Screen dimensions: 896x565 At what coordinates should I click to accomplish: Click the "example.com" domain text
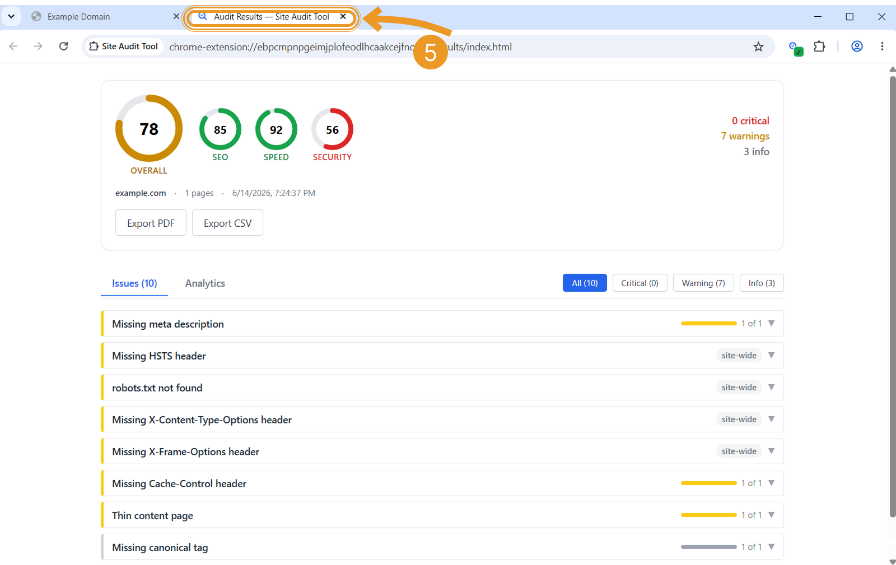[141, 193]
